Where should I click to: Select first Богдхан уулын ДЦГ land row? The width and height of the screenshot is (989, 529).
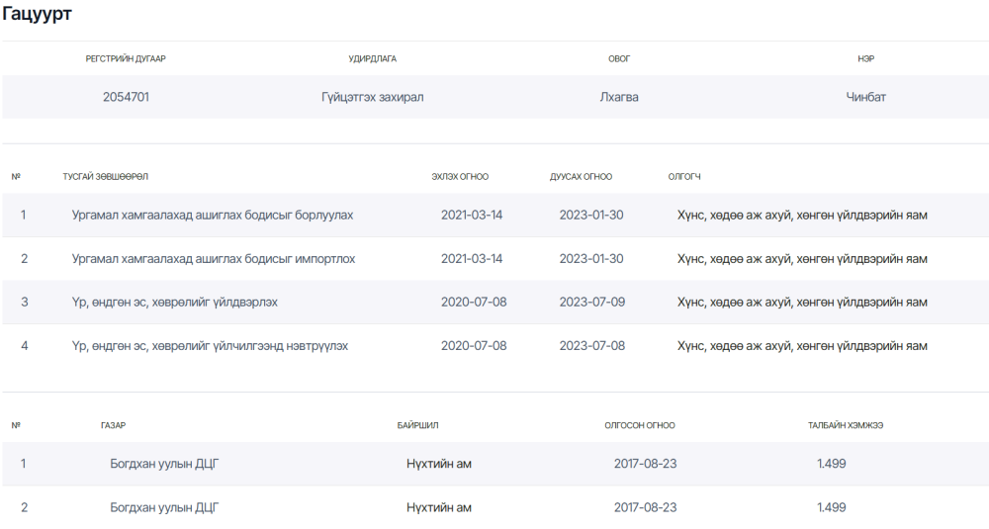point(495,464)
